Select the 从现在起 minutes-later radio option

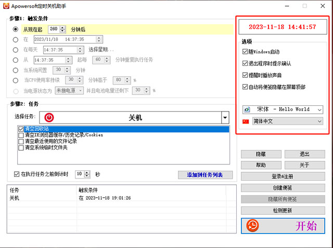16,29
